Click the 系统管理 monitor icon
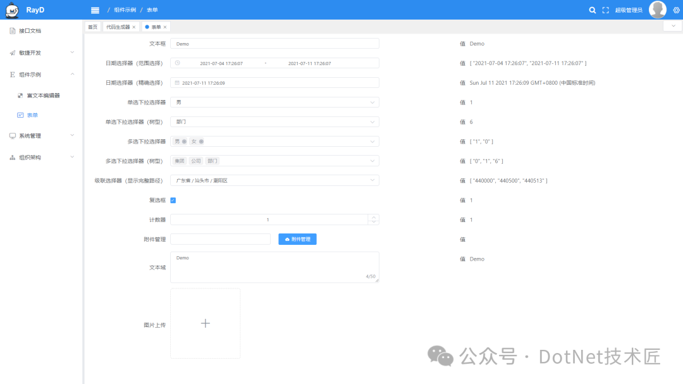 (13, 136)
